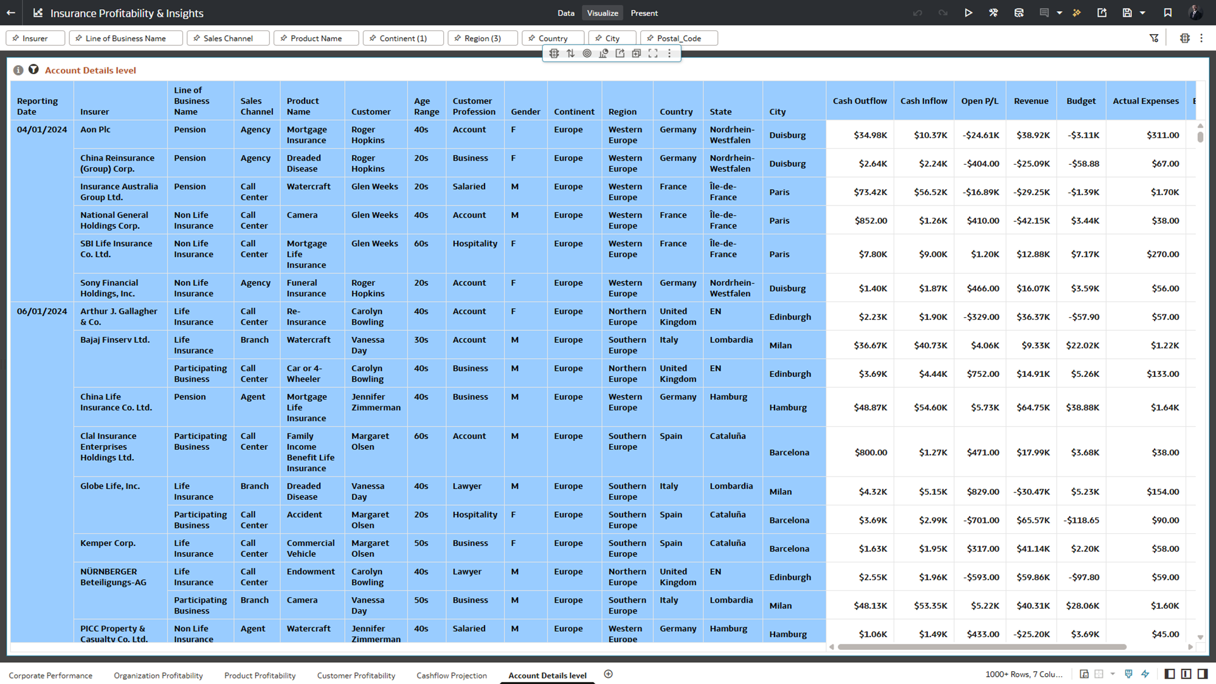Click the horizontal scrollbar under the table

tap(981, 647)
